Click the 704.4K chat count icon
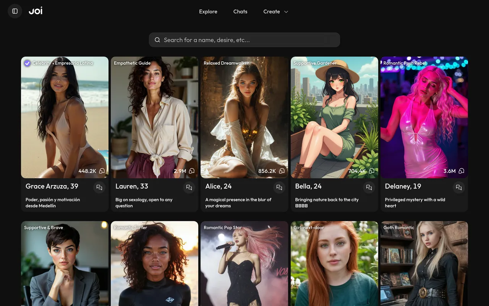The width and height of the screenshot is (489, 306). (x=372, y=171)
